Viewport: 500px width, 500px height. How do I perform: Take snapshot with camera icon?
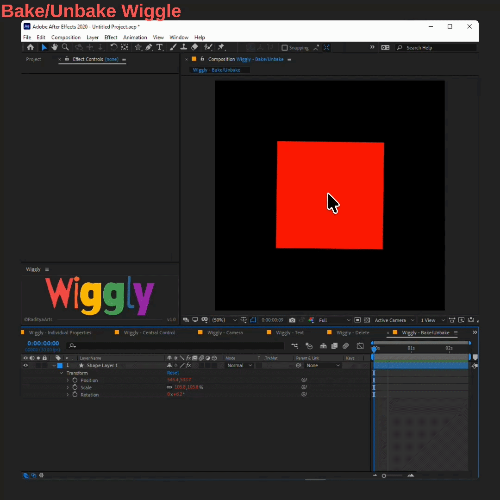tap(292, 320)
